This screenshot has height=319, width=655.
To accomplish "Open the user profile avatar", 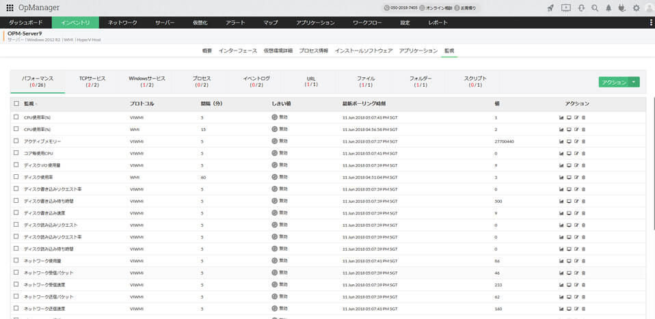I will (648, 8).
